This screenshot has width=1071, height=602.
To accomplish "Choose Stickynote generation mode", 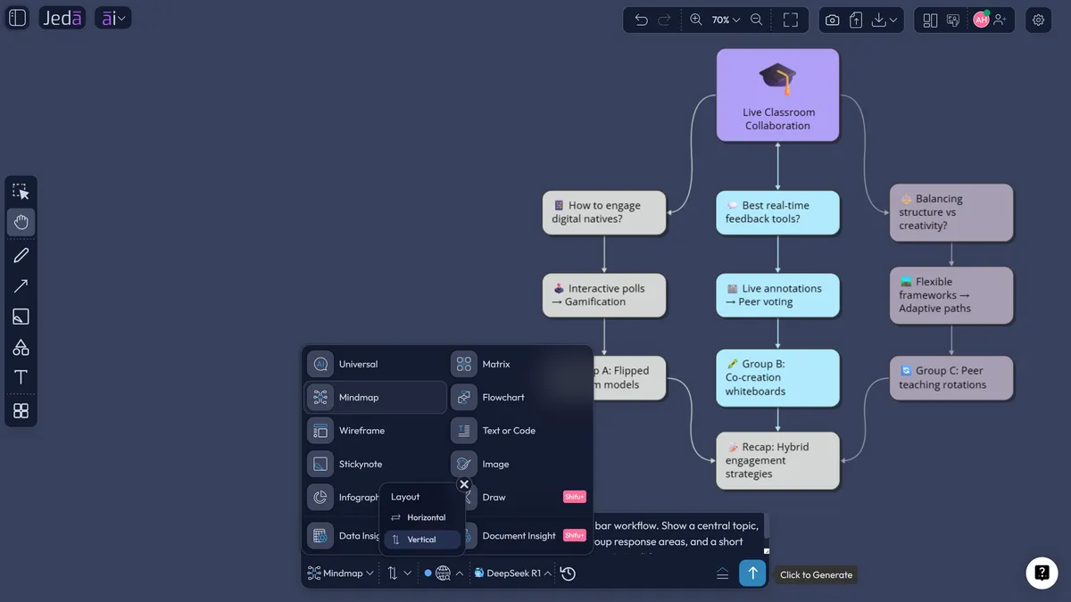I will tap(375, 464).
